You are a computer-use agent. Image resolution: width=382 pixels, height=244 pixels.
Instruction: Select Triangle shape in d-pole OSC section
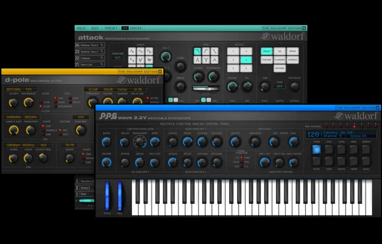43,130
